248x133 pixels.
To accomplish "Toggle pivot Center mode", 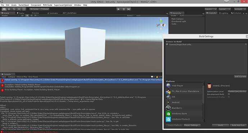I will click(x=35, y=9).
